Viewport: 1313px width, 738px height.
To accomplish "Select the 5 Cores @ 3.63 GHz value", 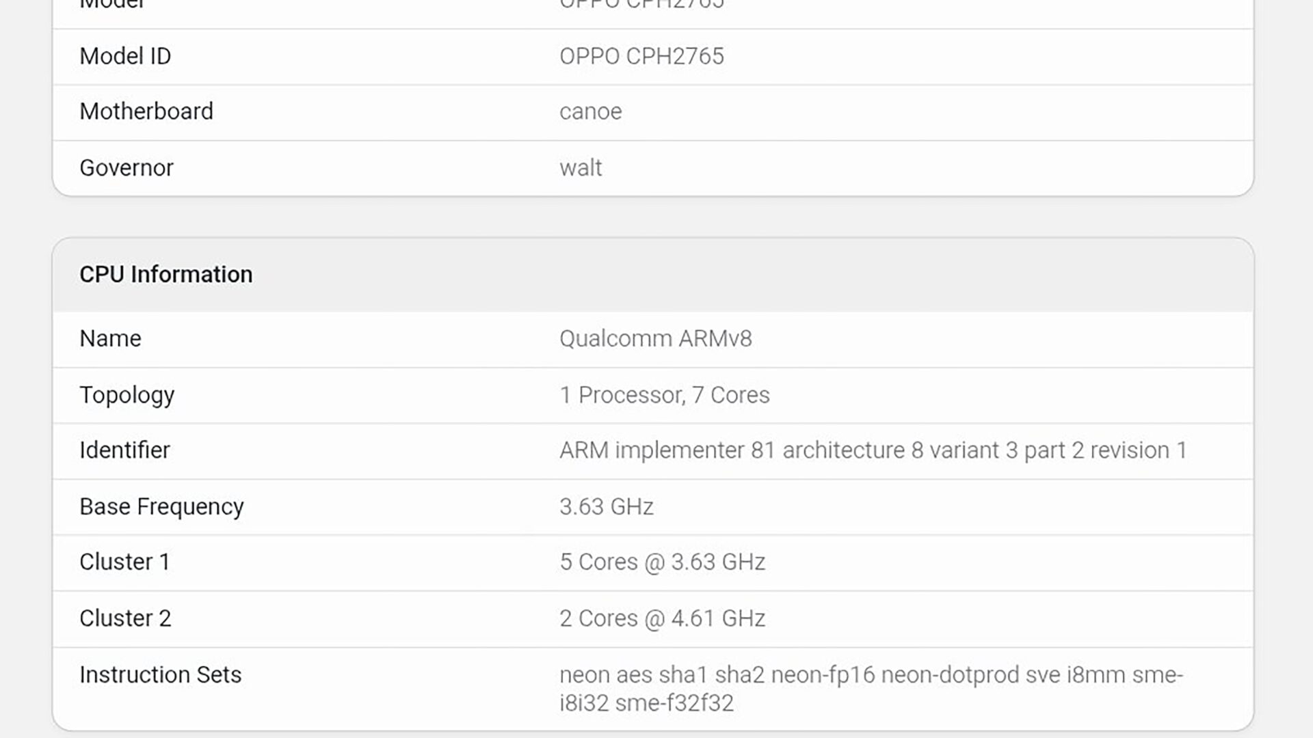I will pyautogui.click(x=662, y=562).
